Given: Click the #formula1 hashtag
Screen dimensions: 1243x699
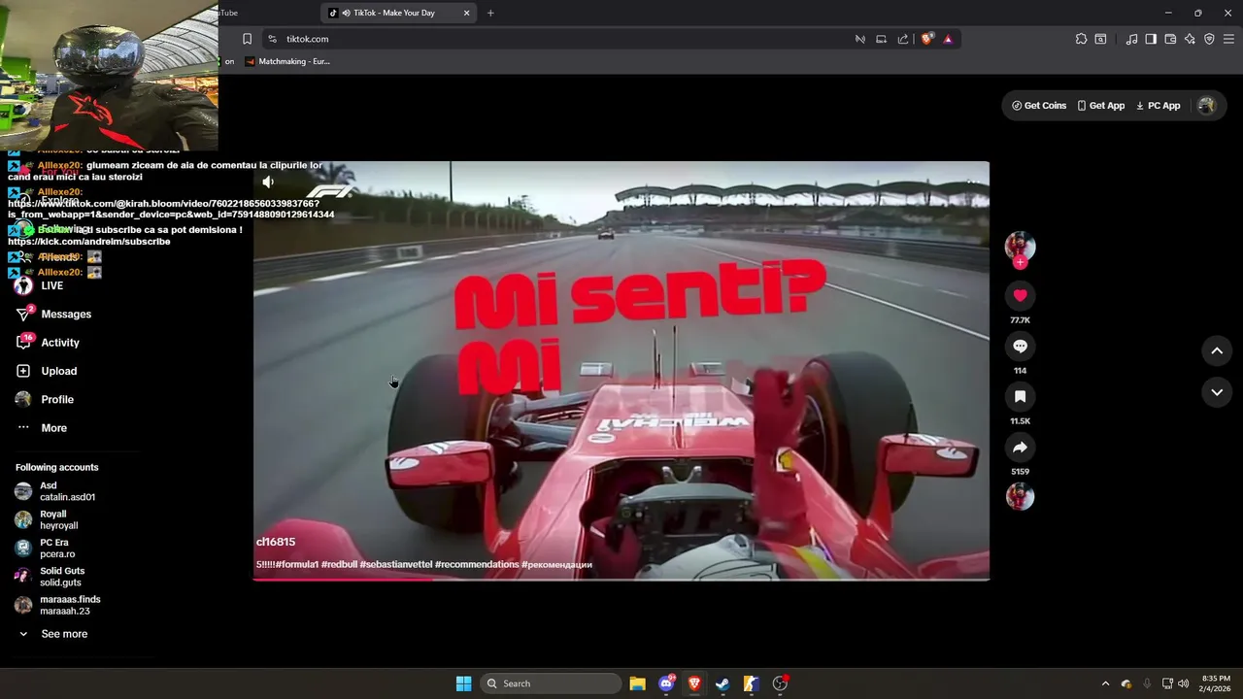Looking at the screenshot, I should point(296,564).
